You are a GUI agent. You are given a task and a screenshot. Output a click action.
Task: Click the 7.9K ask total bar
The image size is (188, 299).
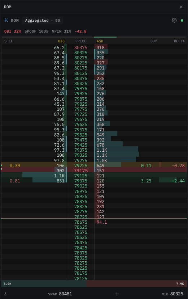(x=137, y=284)
